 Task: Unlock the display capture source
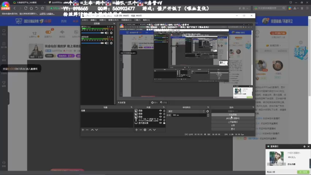(164, 123)
